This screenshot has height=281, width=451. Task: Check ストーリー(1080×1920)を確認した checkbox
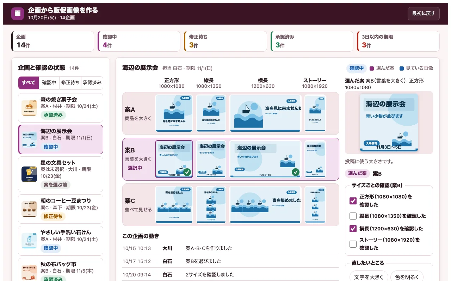pyautogui.click(x=353, y=244)
